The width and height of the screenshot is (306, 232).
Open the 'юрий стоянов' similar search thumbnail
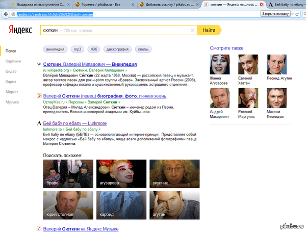click(68, 205)
